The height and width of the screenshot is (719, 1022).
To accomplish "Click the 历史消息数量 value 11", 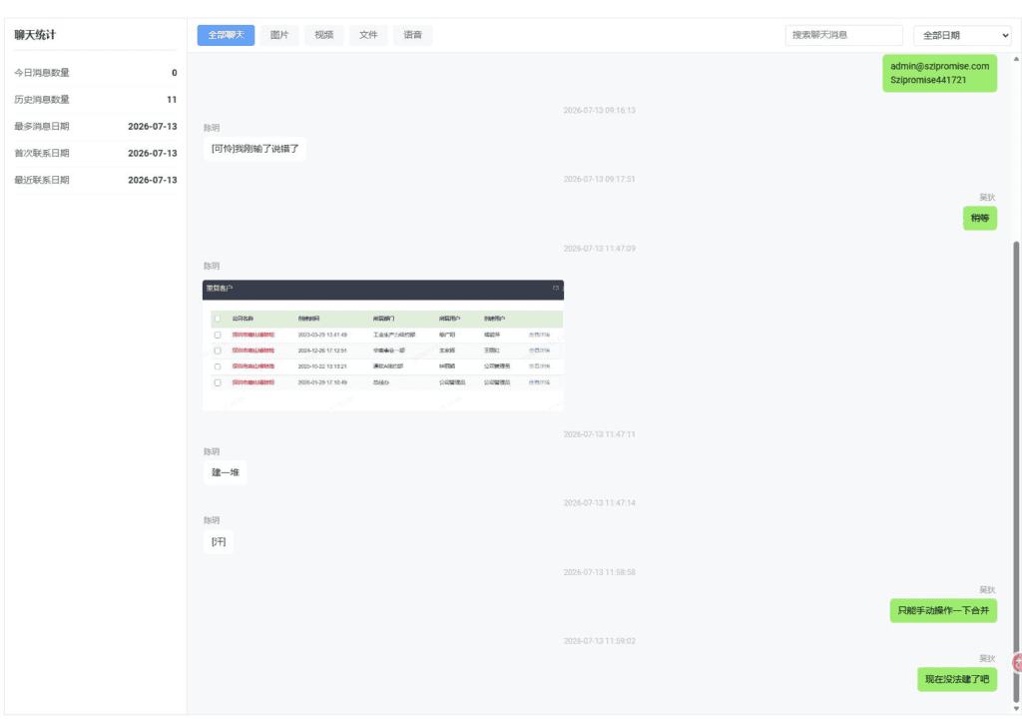I will [x=172, y=99].
